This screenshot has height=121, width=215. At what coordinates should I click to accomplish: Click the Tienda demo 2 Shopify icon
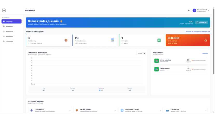[x=157, y=69]
